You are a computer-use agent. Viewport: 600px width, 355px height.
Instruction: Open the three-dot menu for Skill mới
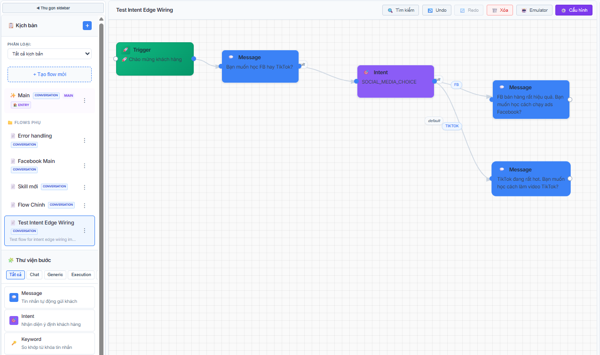coord(85,187)
